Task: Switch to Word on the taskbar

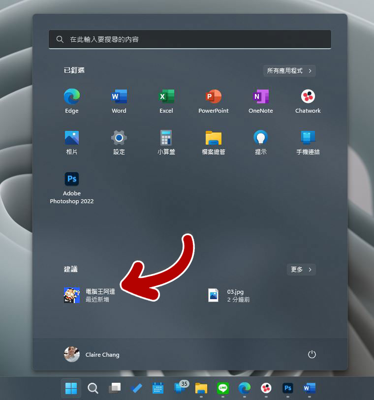Action: pyautogui.click(x=310, y=388)
